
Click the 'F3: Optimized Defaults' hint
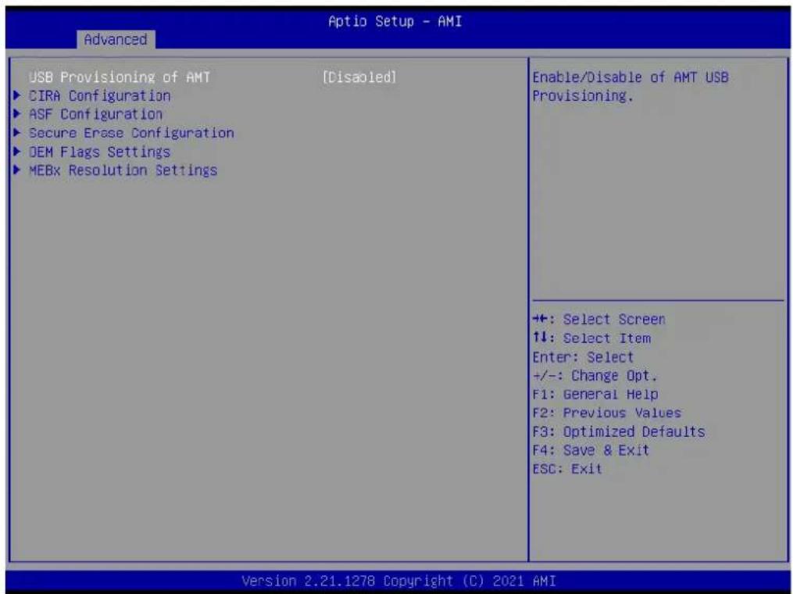click(x=619, y=431)
